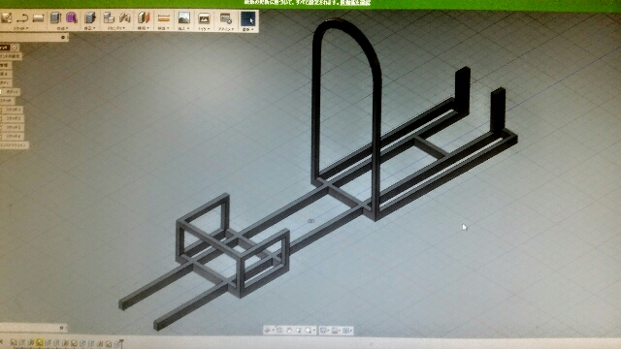Select the first sketch in browser tree
The width and height of the screenshot is (621, 349).
[14, 110]
